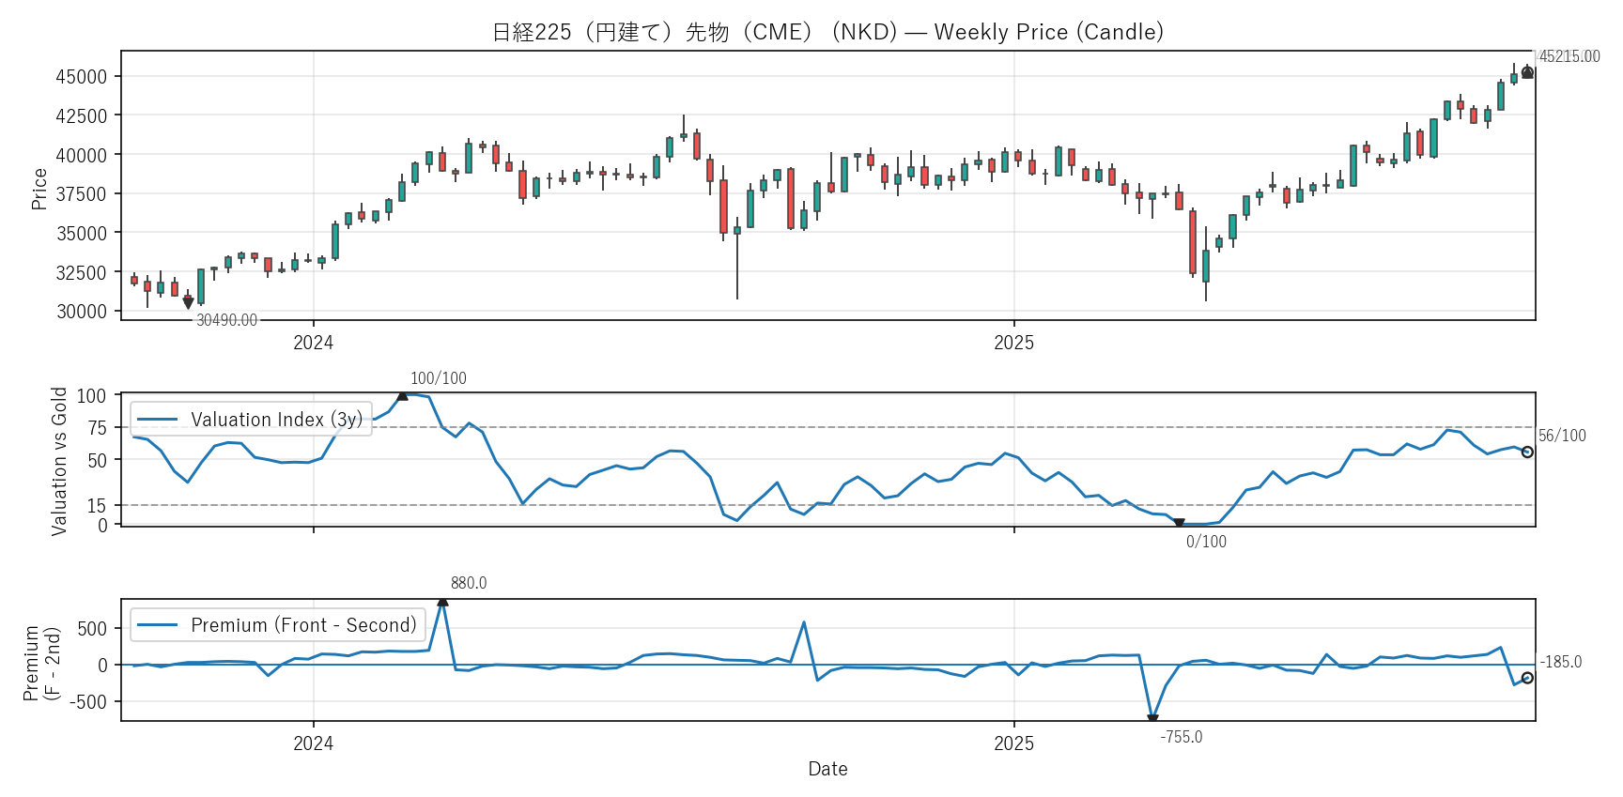Select the latest premium circle marker at -185.0
Viewport: 1623px width, 797px height.
coord(1527,678)
